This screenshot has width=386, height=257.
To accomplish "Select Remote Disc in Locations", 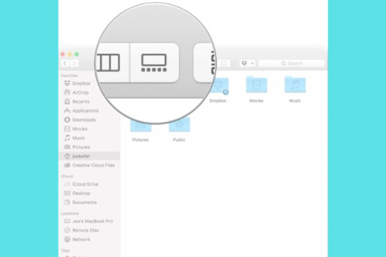I will tap(89, 231).
